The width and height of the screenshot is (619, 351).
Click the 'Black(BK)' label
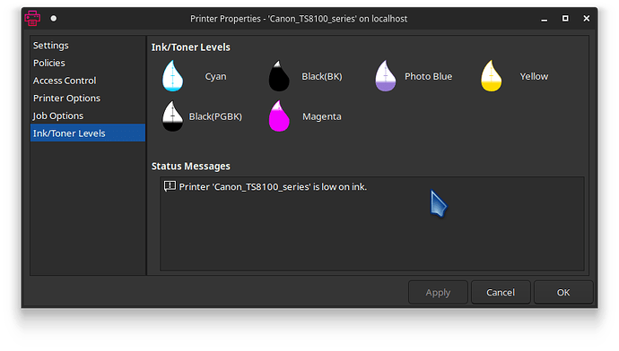[322, 76]
